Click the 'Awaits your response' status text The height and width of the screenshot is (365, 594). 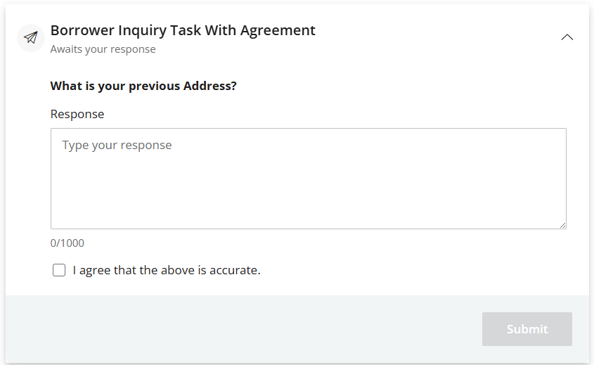(x=103, y=49)
